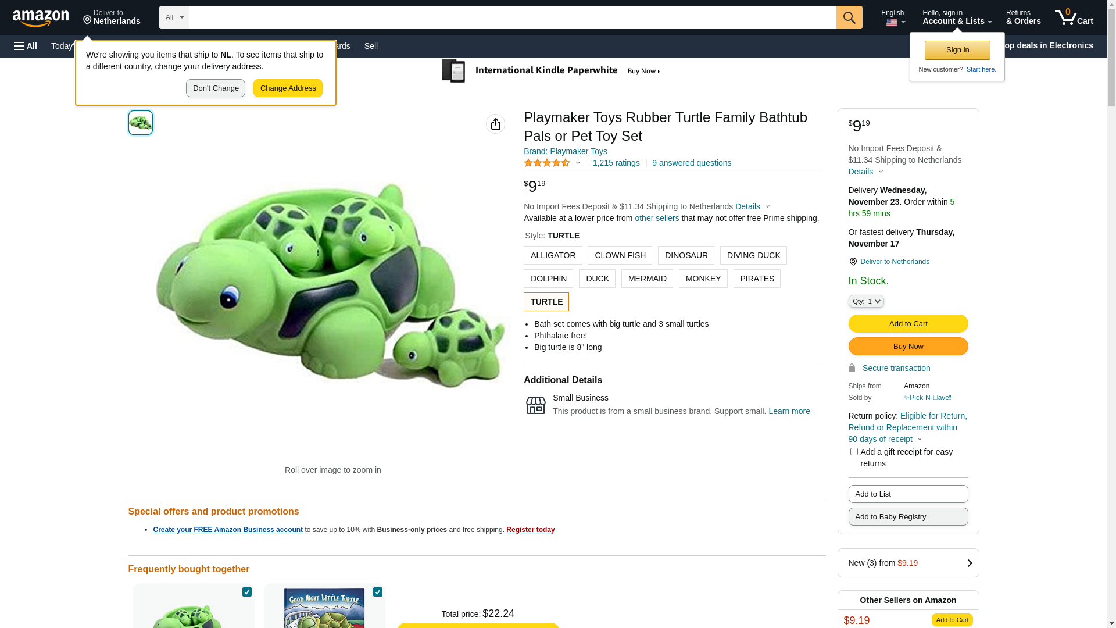
Task: Click the US flag language icon
Action: click(891, 23)
